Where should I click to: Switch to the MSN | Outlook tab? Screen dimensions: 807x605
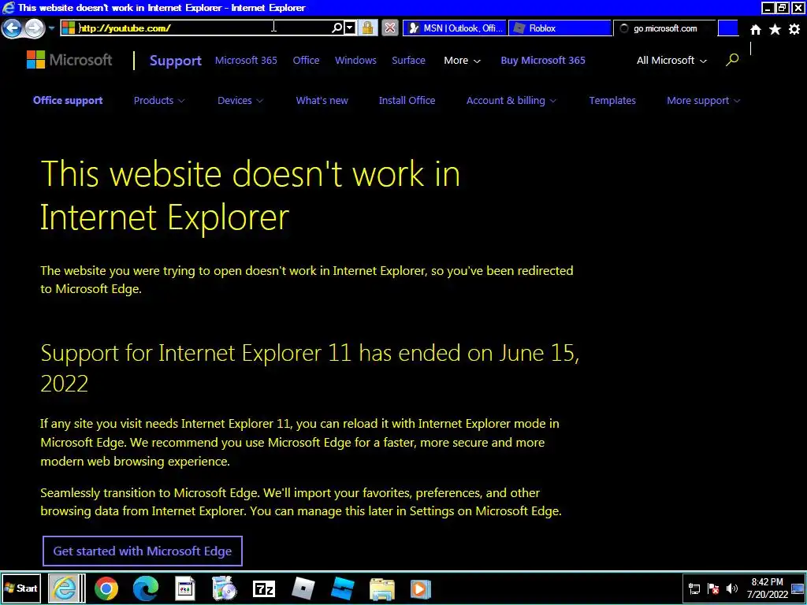click(455, 28)
